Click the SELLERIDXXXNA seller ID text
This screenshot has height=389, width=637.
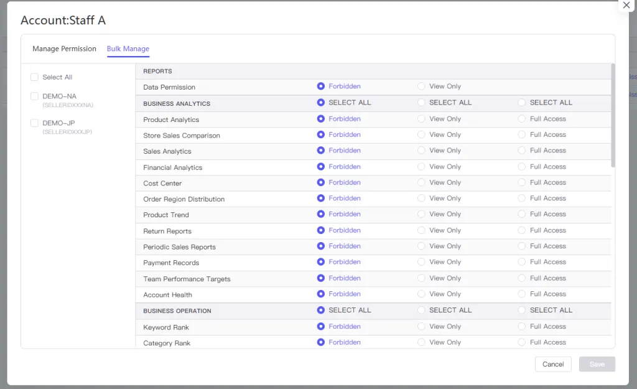tap(68, 105)
